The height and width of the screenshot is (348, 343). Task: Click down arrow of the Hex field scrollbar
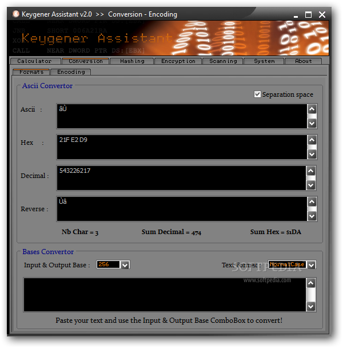[x=312, y=155]
